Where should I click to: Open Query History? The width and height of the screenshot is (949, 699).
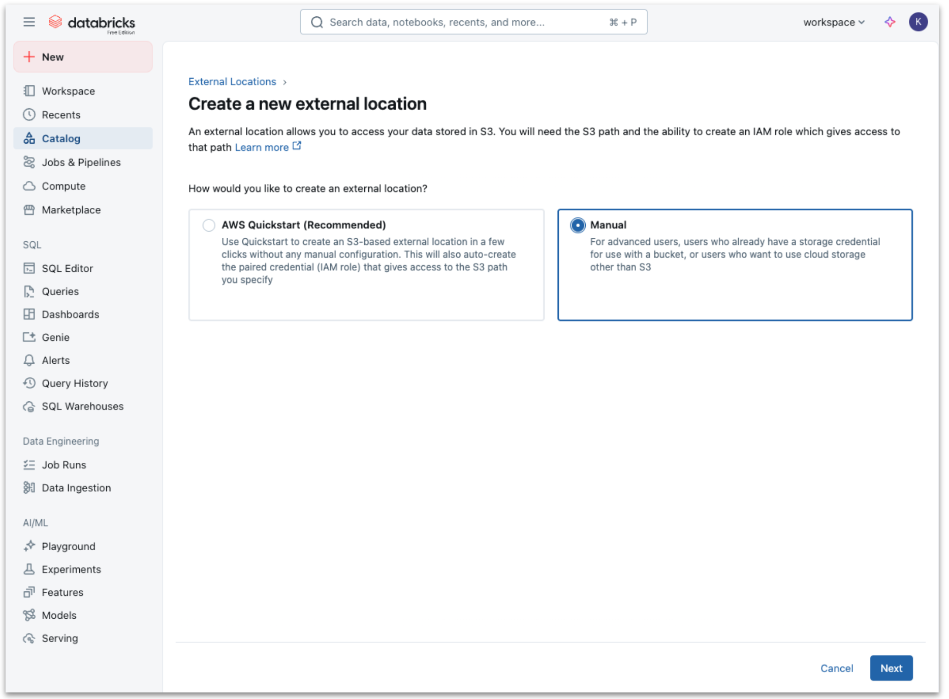click(75, 383)
